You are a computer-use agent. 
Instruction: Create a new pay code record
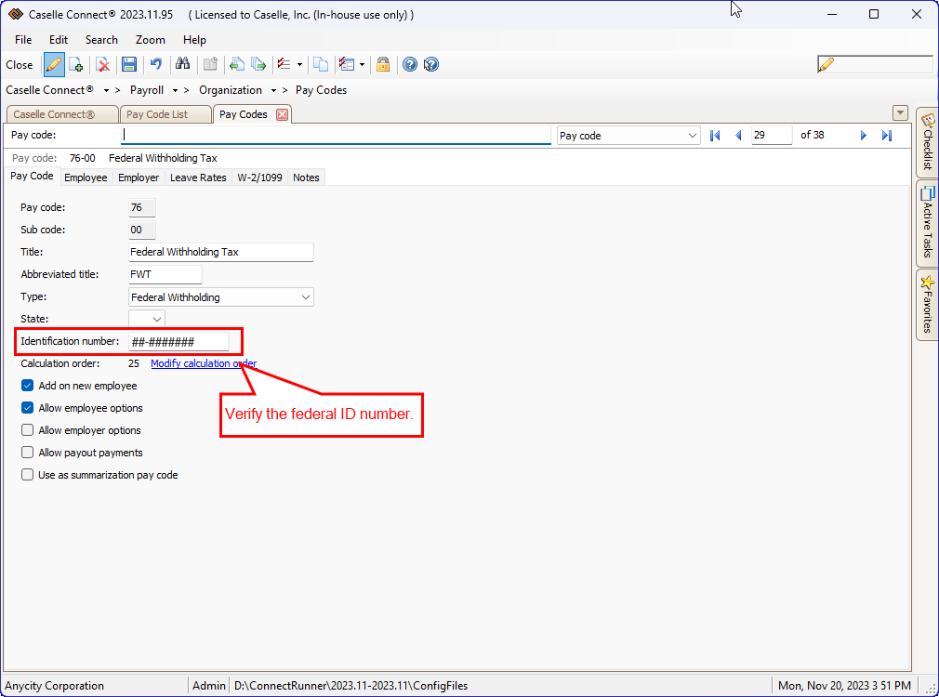[75, 64]
